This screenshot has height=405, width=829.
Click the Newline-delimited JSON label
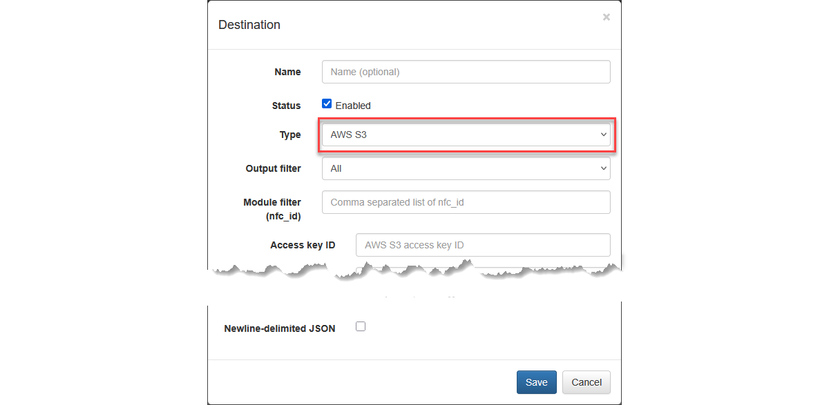280,328
